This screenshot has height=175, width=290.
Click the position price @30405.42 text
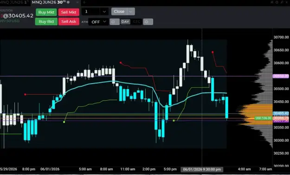pos(18,16)
